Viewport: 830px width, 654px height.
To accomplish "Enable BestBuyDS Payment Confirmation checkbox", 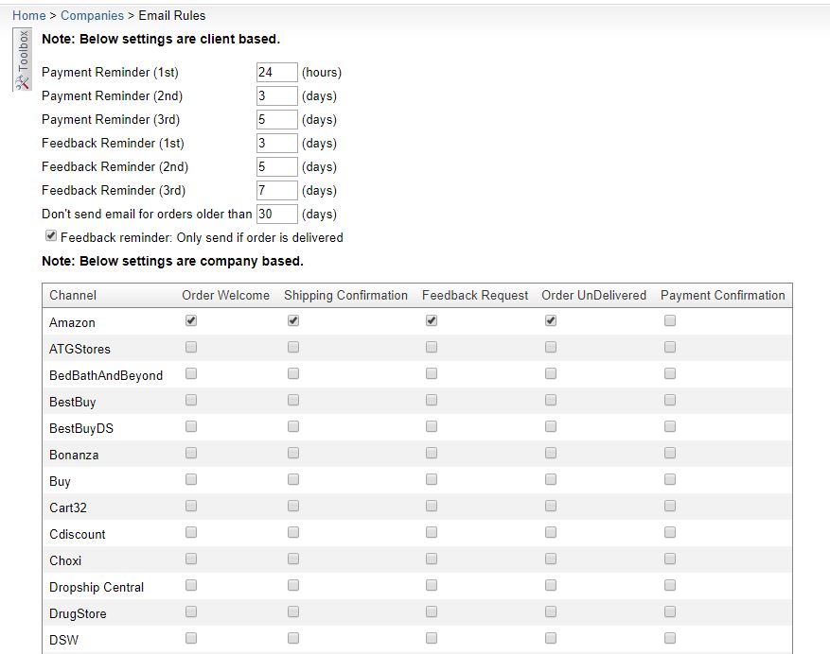I will click(670, 426).
